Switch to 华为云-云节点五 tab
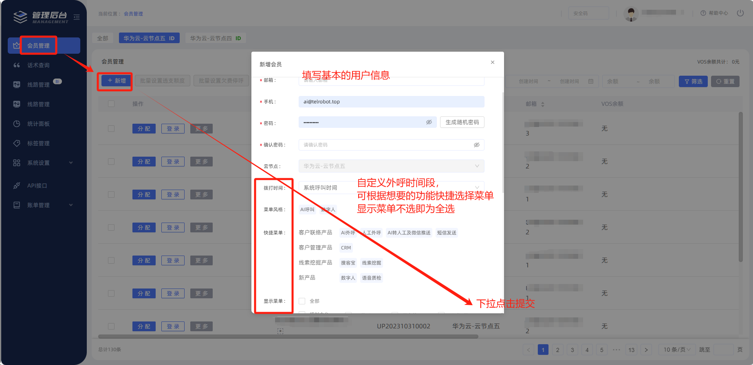The height and width of the screenshot is (365, 753). (149, 38)
